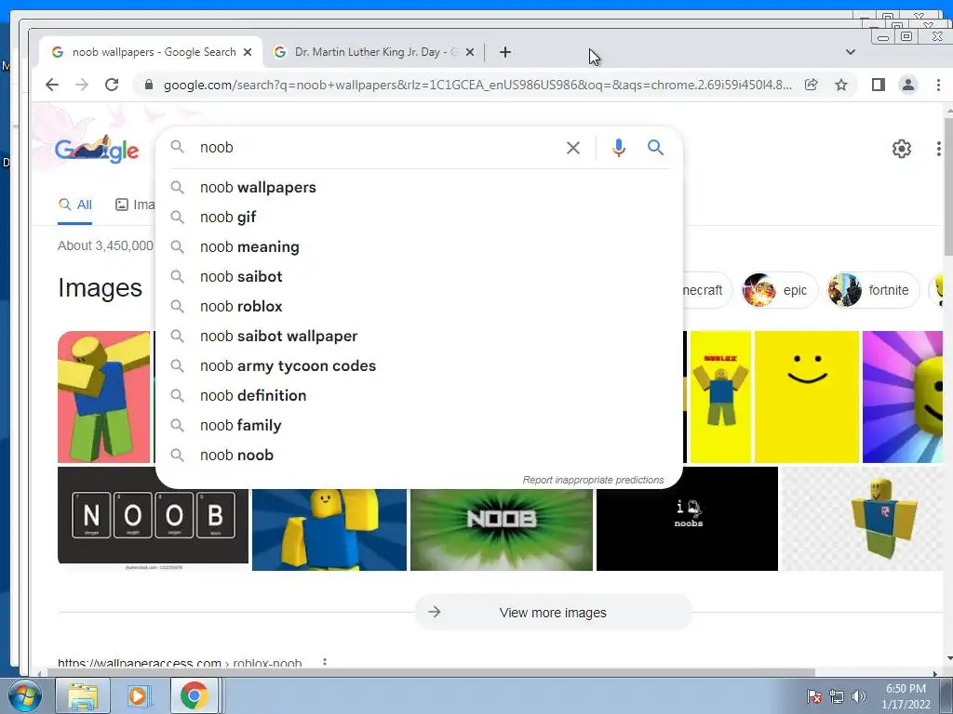Select the Images results tab

pos(135,205)
